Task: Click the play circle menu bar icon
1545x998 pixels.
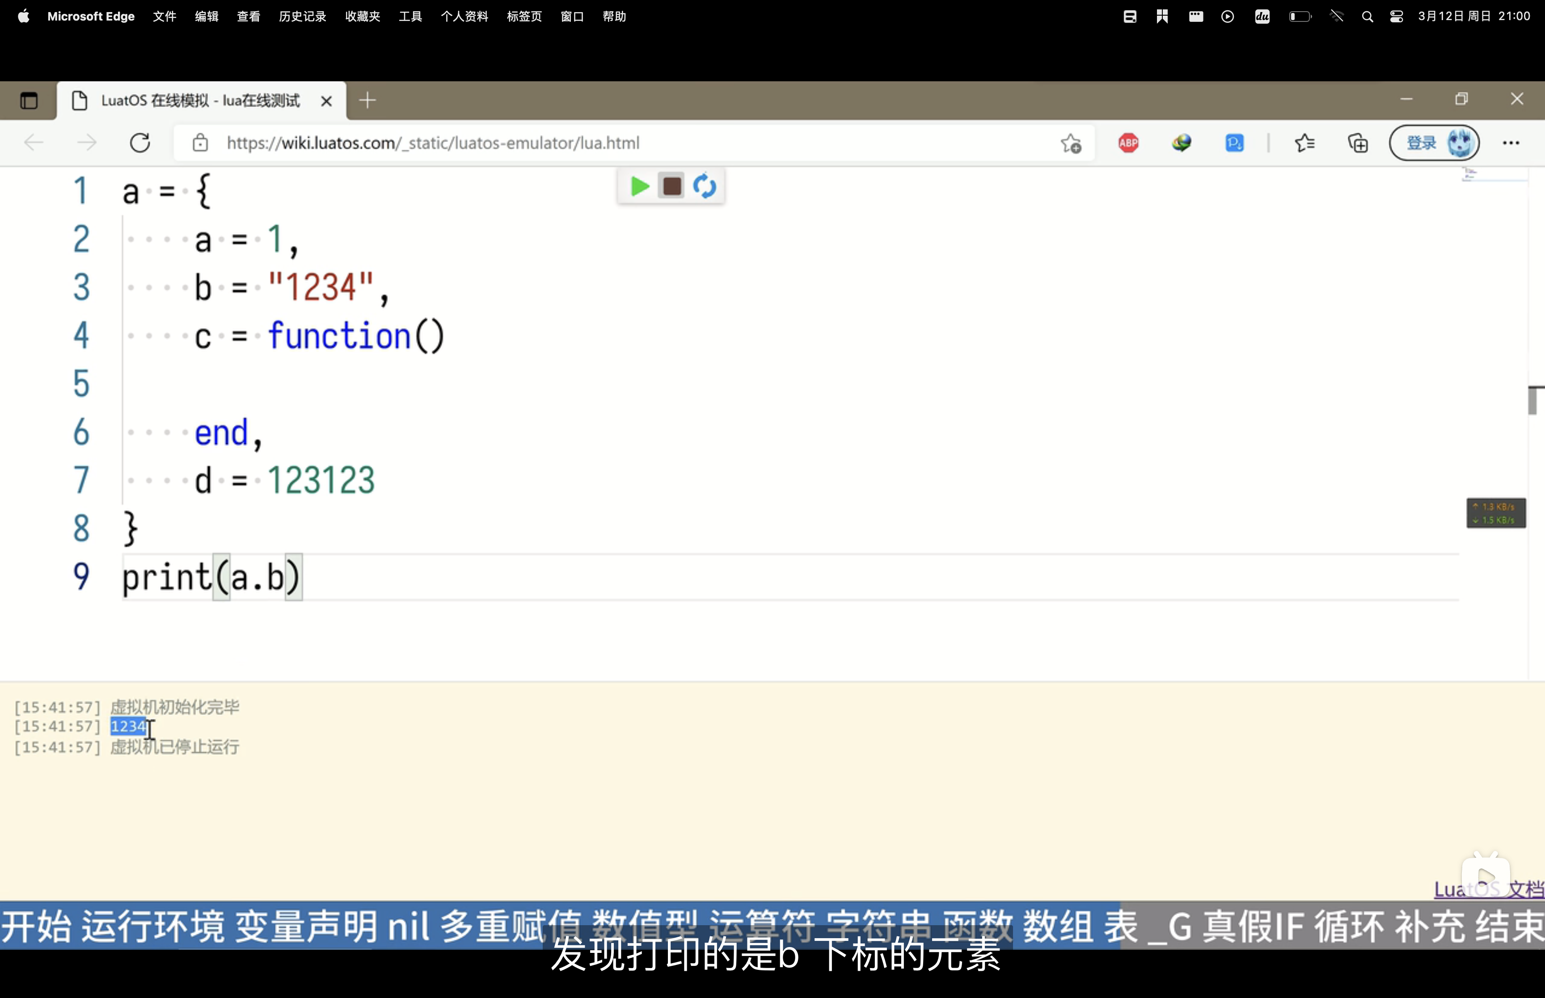Action: coord(1227,17)
